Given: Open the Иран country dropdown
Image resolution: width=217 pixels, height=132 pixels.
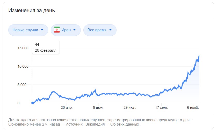Looking at the screenshot, I should click(x=66, y=30).
